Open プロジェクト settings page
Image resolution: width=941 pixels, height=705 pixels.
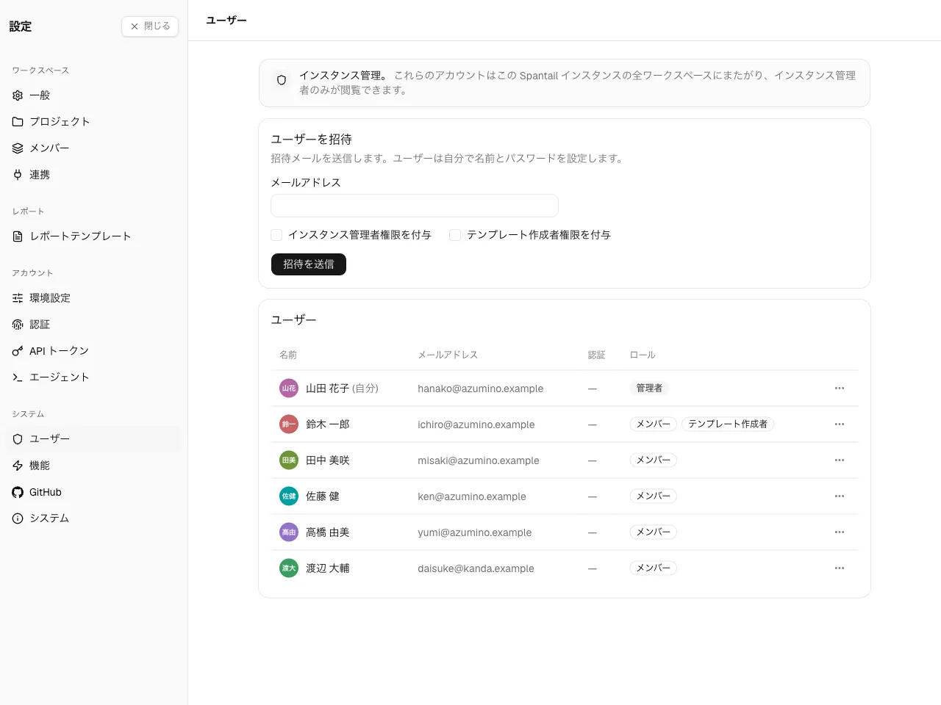pos(93,122)
